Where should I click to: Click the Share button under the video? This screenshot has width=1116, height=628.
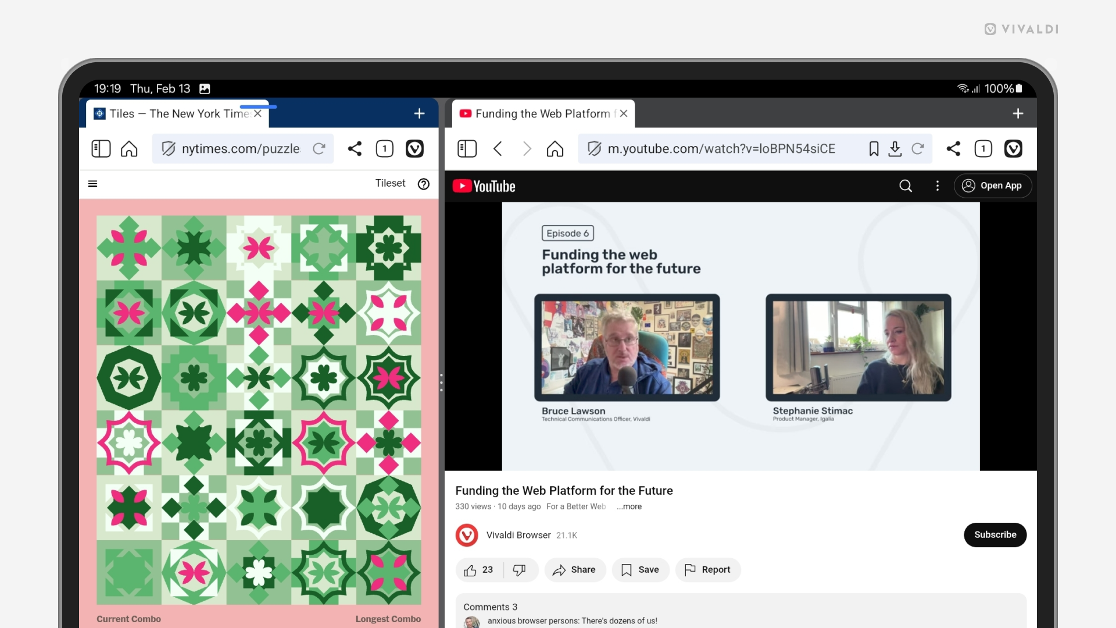pos(575,570)
